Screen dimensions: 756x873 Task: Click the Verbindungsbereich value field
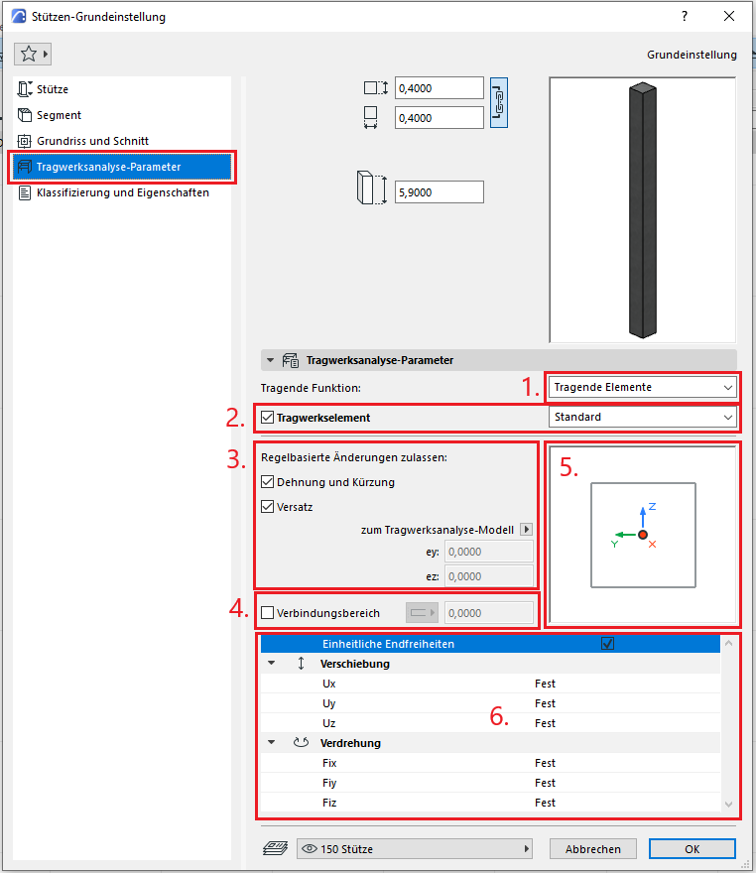[x=489, y=613]
